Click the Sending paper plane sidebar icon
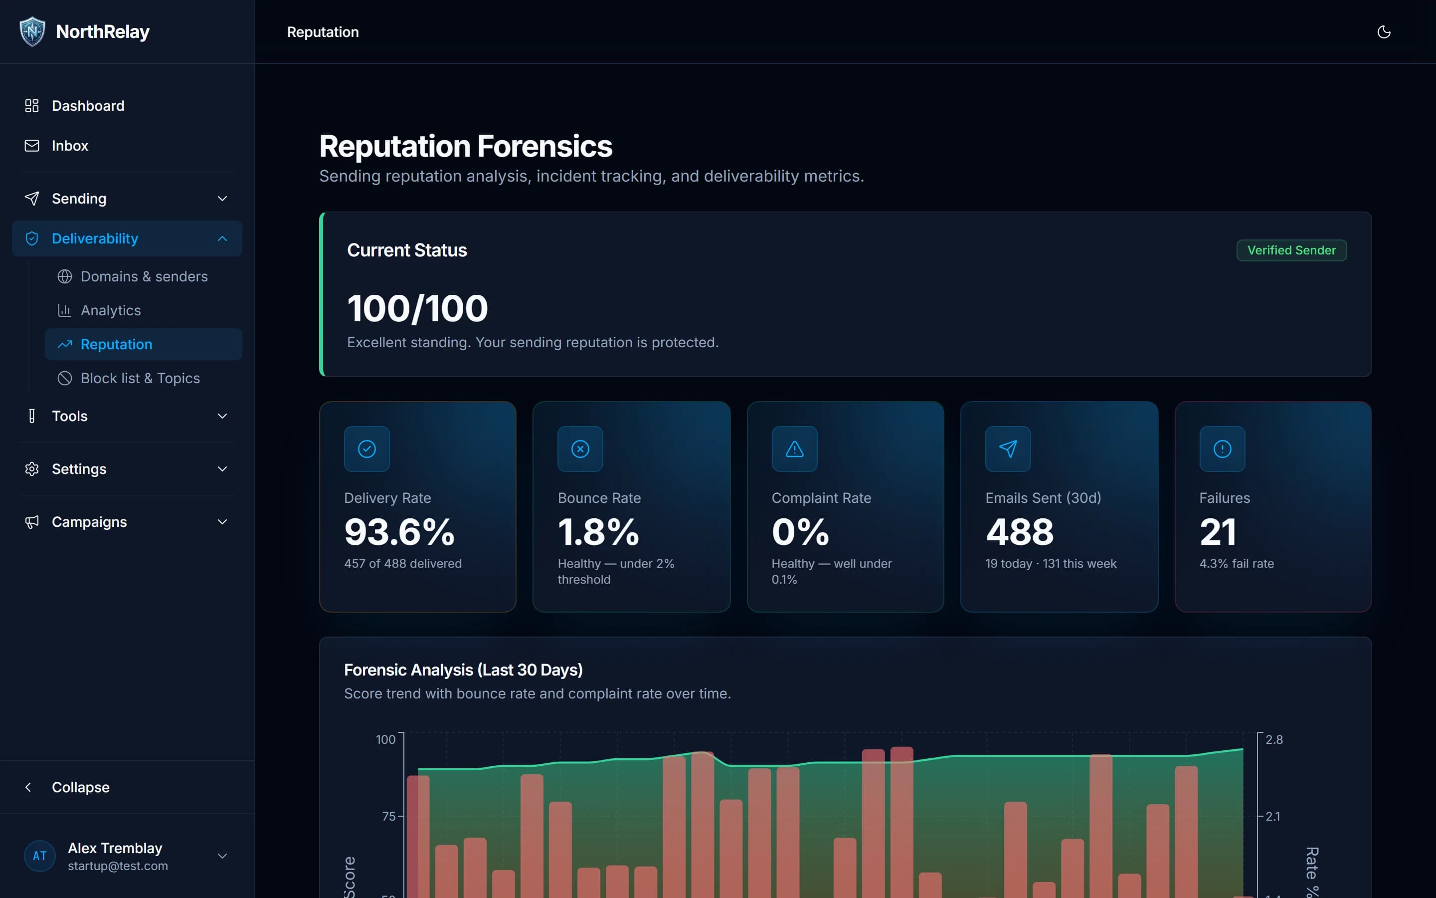The width and height of the screenshot is (1436, 898). (32, 199)
